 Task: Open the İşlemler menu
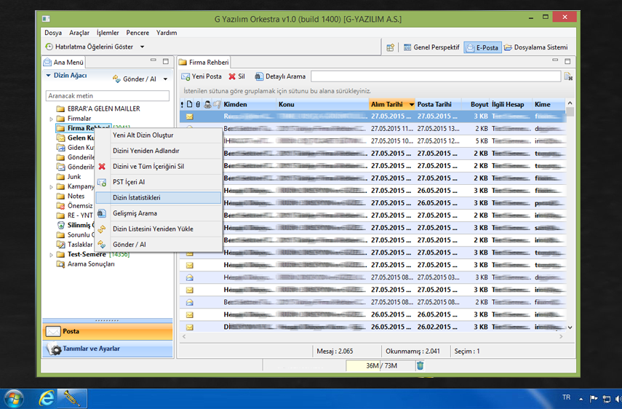[108, 33]
